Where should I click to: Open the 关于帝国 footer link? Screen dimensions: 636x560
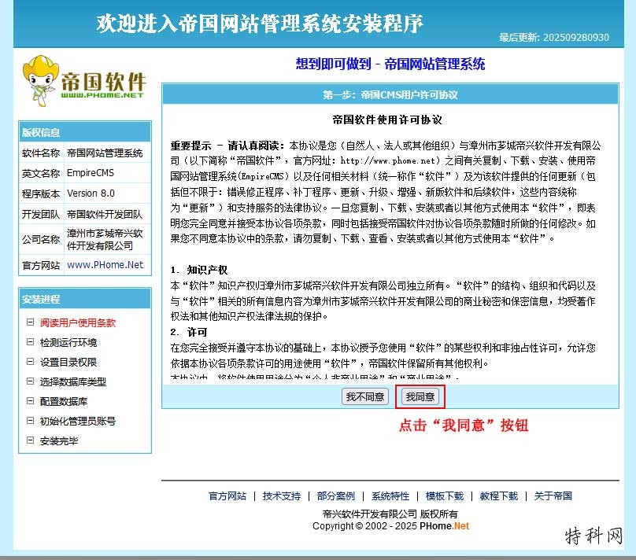point(553,496)
